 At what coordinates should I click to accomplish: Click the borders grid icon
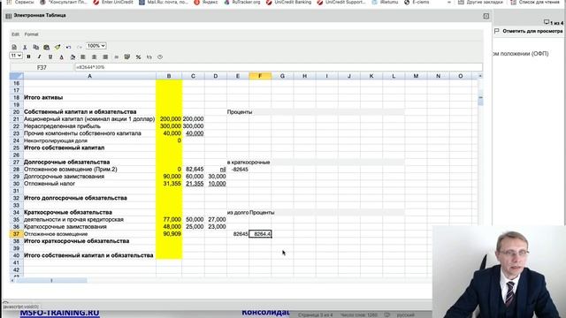point(127,57)
